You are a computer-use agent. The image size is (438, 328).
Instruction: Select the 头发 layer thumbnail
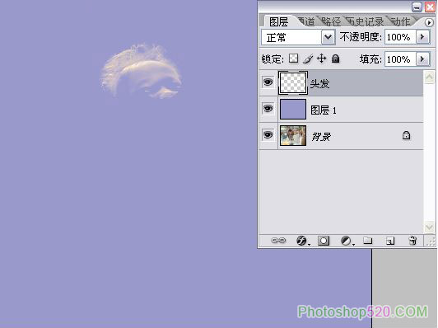tap(293, 82)
